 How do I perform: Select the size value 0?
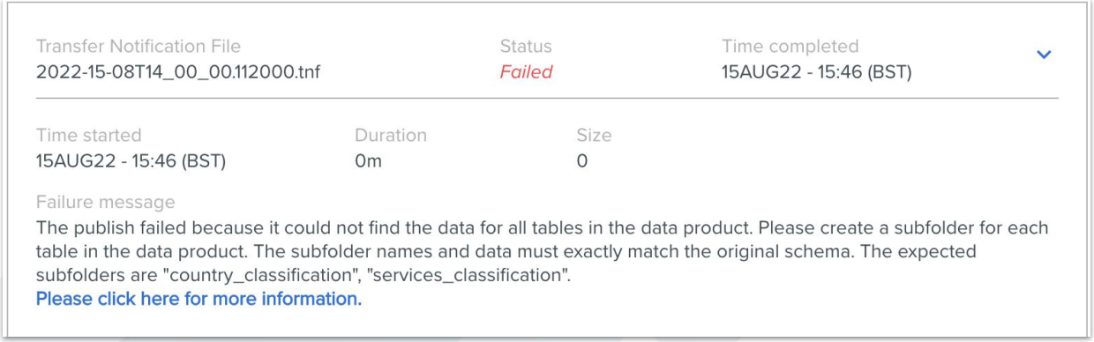pyautogui.click(x=582, y=161)
